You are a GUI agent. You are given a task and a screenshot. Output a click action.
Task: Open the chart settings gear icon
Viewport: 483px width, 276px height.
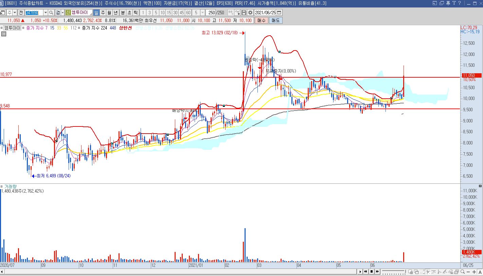250,13
